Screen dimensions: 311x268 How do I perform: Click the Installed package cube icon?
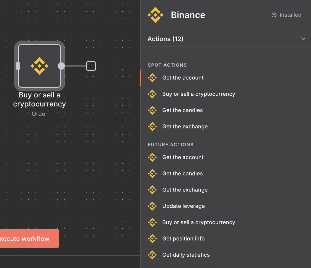point(274,15)
